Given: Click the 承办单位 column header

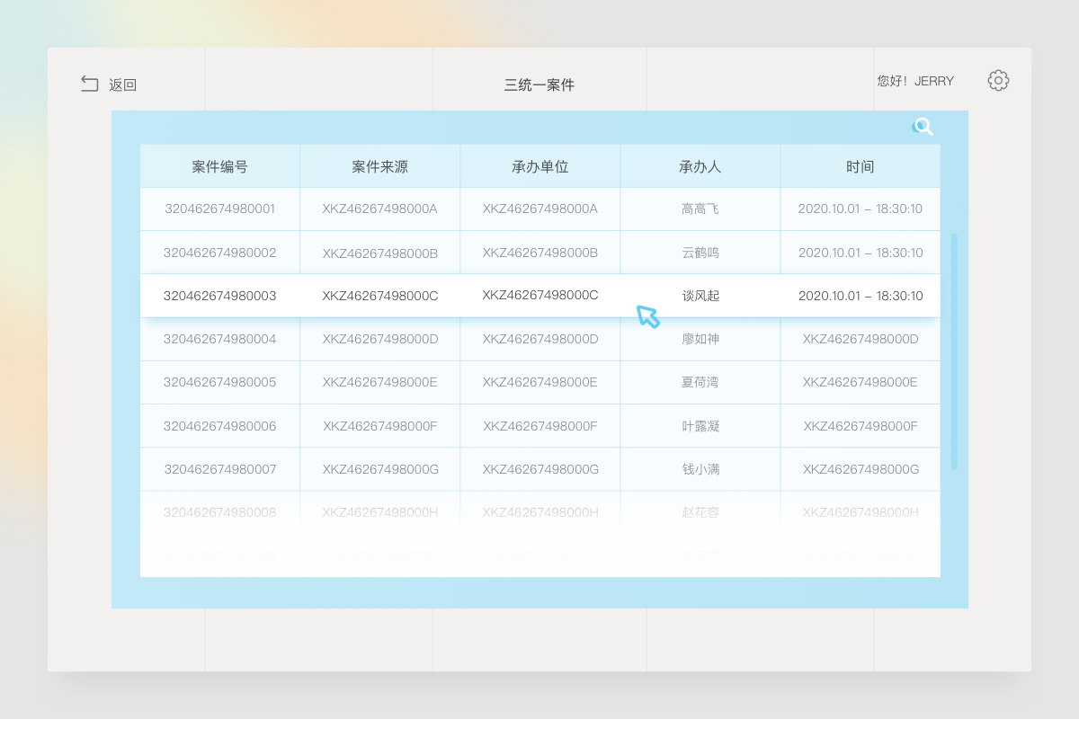Looking at the screenshot, I should click(x=540, y=166).
